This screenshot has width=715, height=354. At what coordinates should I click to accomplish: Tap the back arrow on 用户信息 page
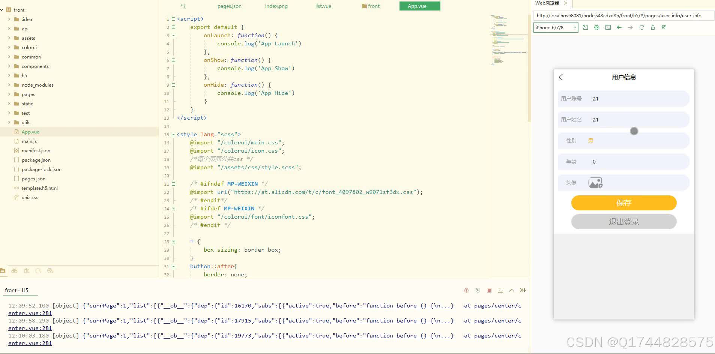click(x=561, y=77)
